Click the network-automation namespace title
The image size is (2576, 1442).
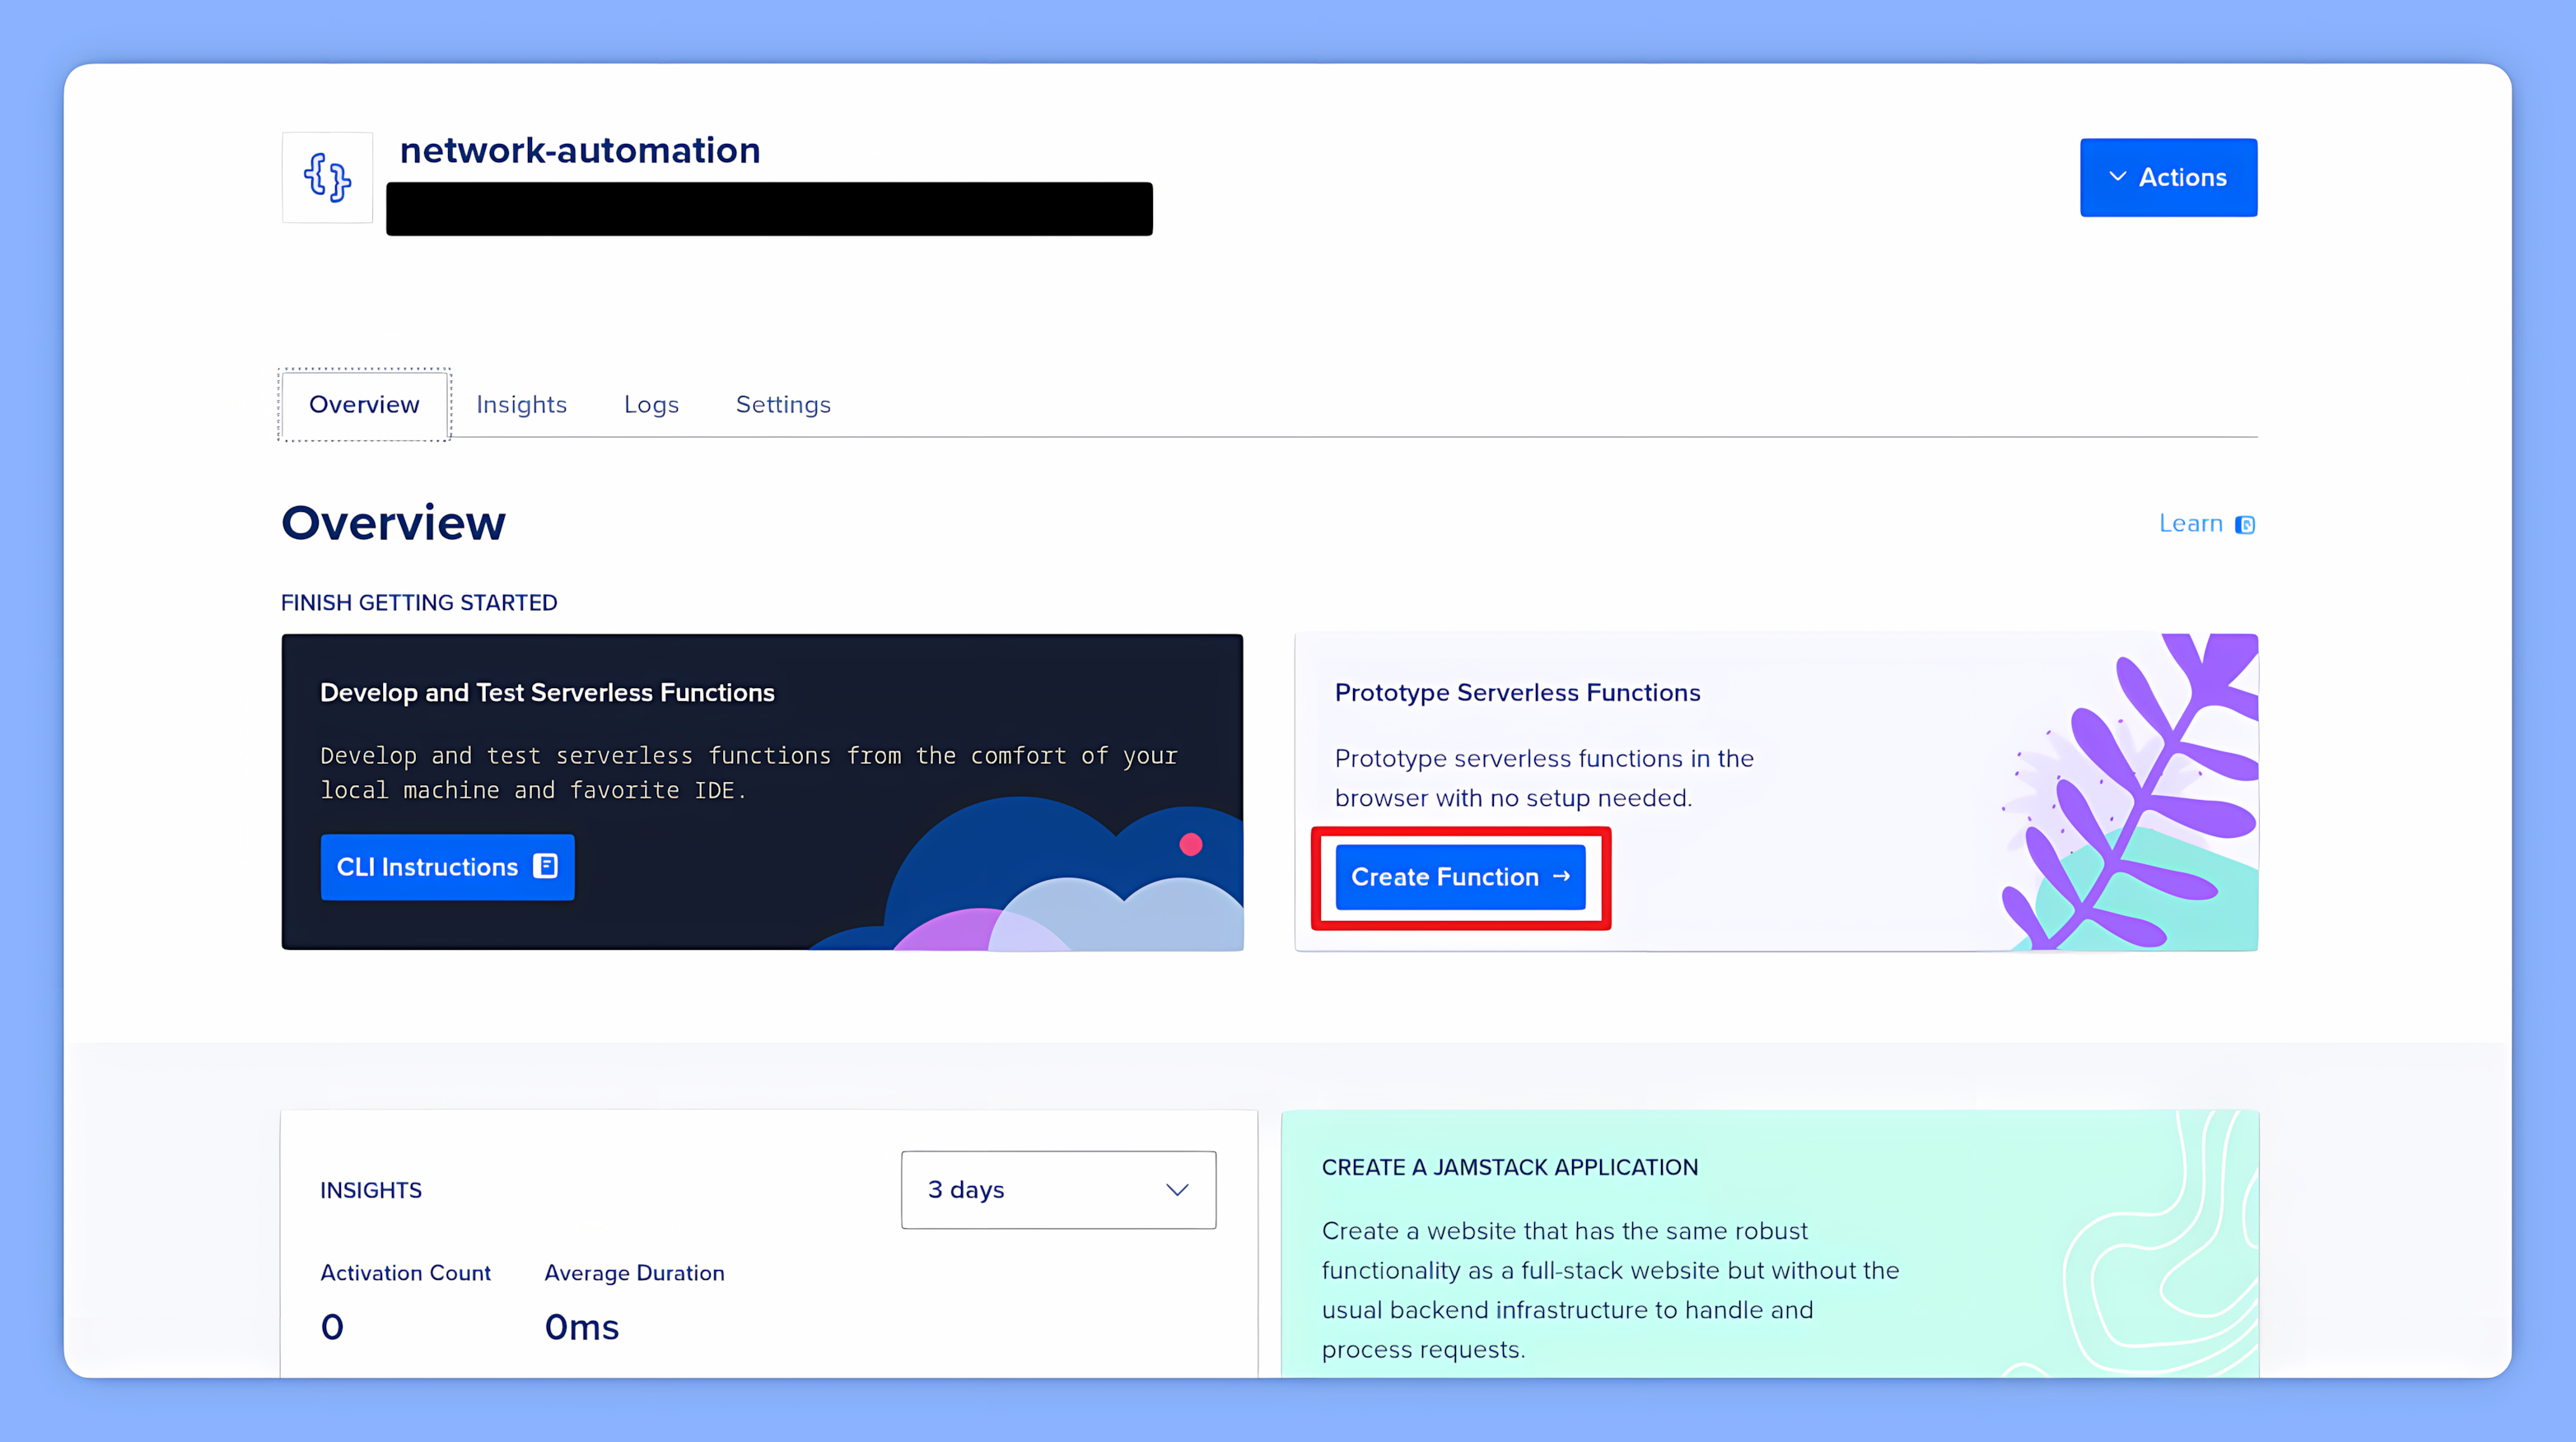[580, 150]
